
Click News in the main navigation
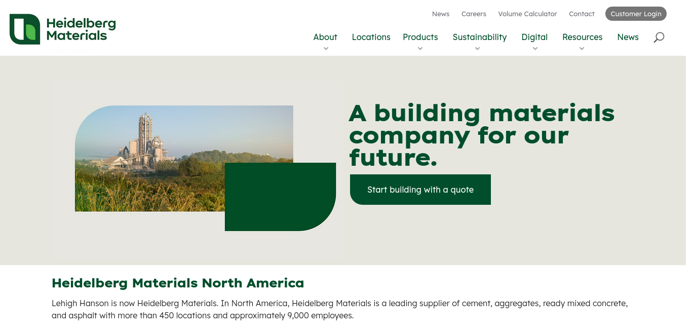628,37
